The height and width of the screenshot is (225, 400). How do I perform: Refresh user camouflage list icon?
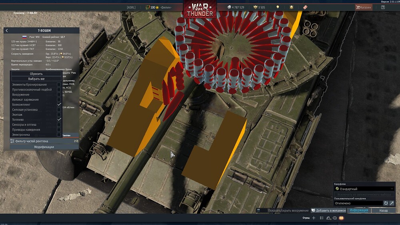click(386, 203)
